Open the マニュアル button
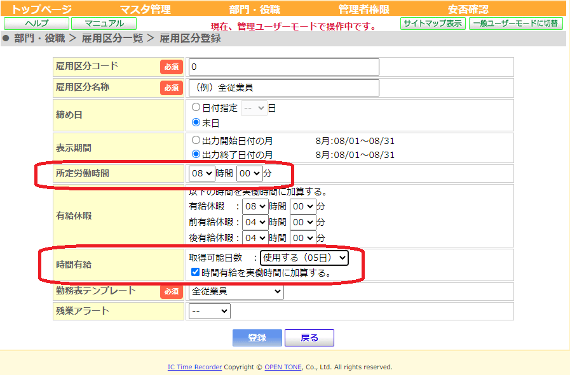570x375 pixels. pyautogui.click(x=104, y=23)
